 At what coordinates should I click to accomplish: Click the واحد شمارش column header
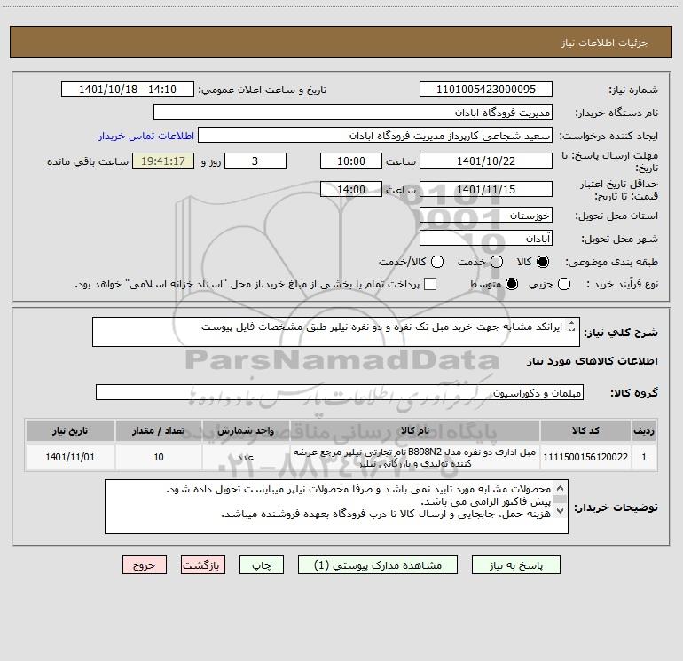(246, 430)
